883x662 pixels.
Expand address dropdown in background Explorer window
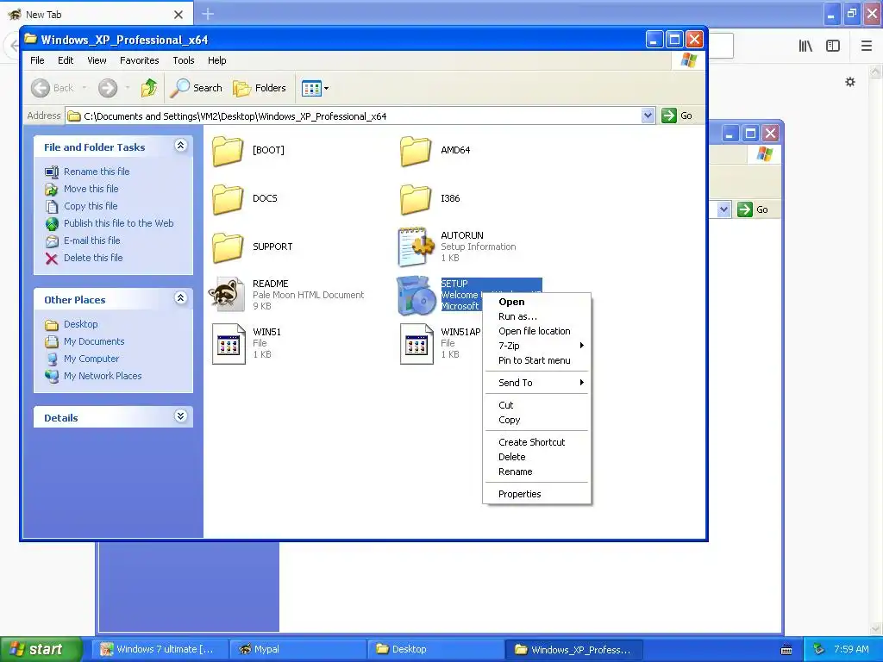tap(723, 209)
